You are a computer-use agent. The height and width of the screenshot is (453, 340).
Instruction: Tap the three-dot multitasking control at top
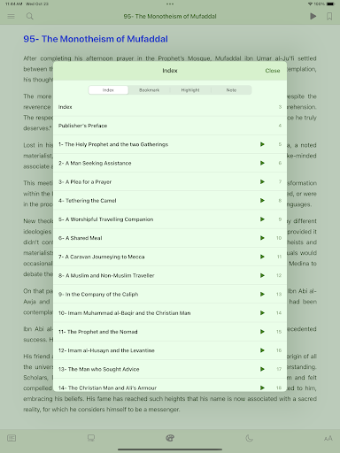coord(170,4)
